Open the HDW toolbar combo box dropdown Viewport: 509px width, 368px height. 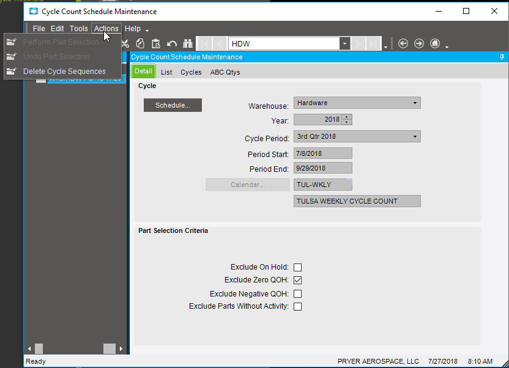click(344, 44)
